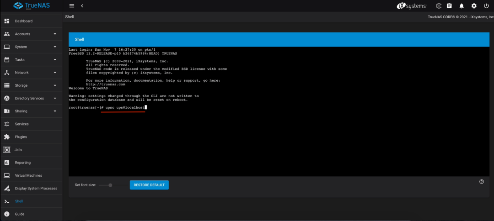Click the RESTORE DEFAULT button
The height and width of the screenshot is (221, 494).
coord(149,185)
